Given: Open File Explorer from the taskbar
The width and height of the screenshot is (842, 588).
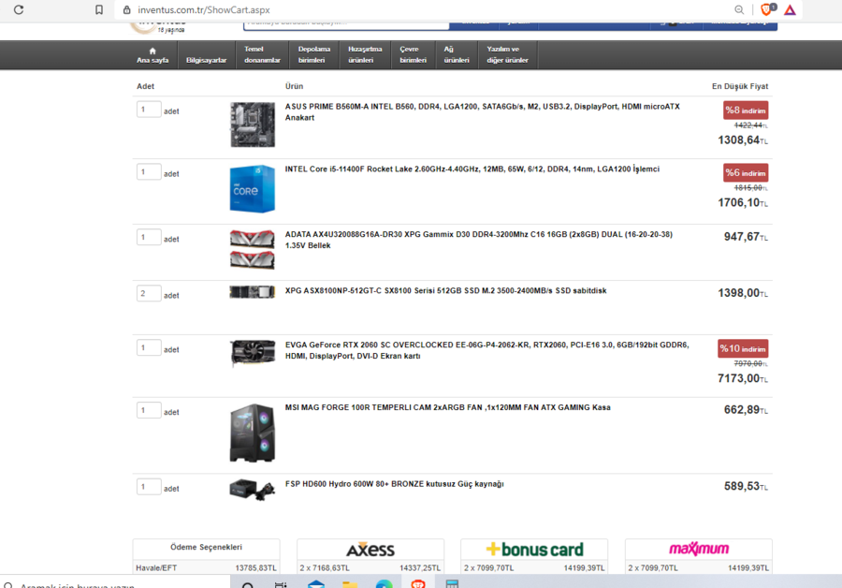Looking at the screenshot, I should click(x=350, y=583).
